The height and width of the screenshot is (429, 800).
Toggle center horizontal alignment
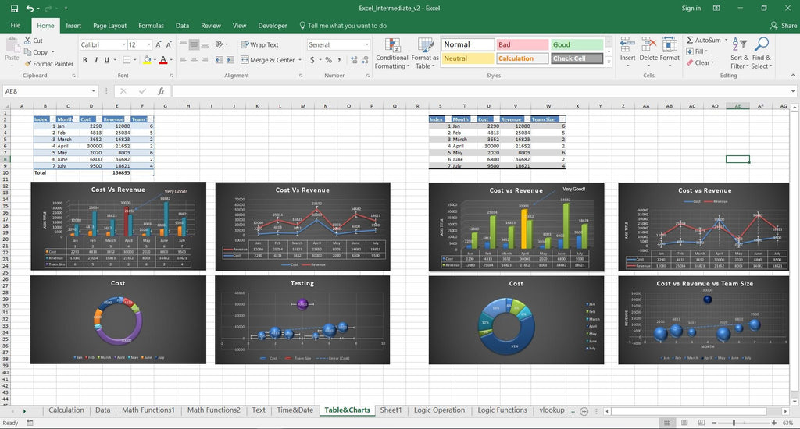coord(194,60)
